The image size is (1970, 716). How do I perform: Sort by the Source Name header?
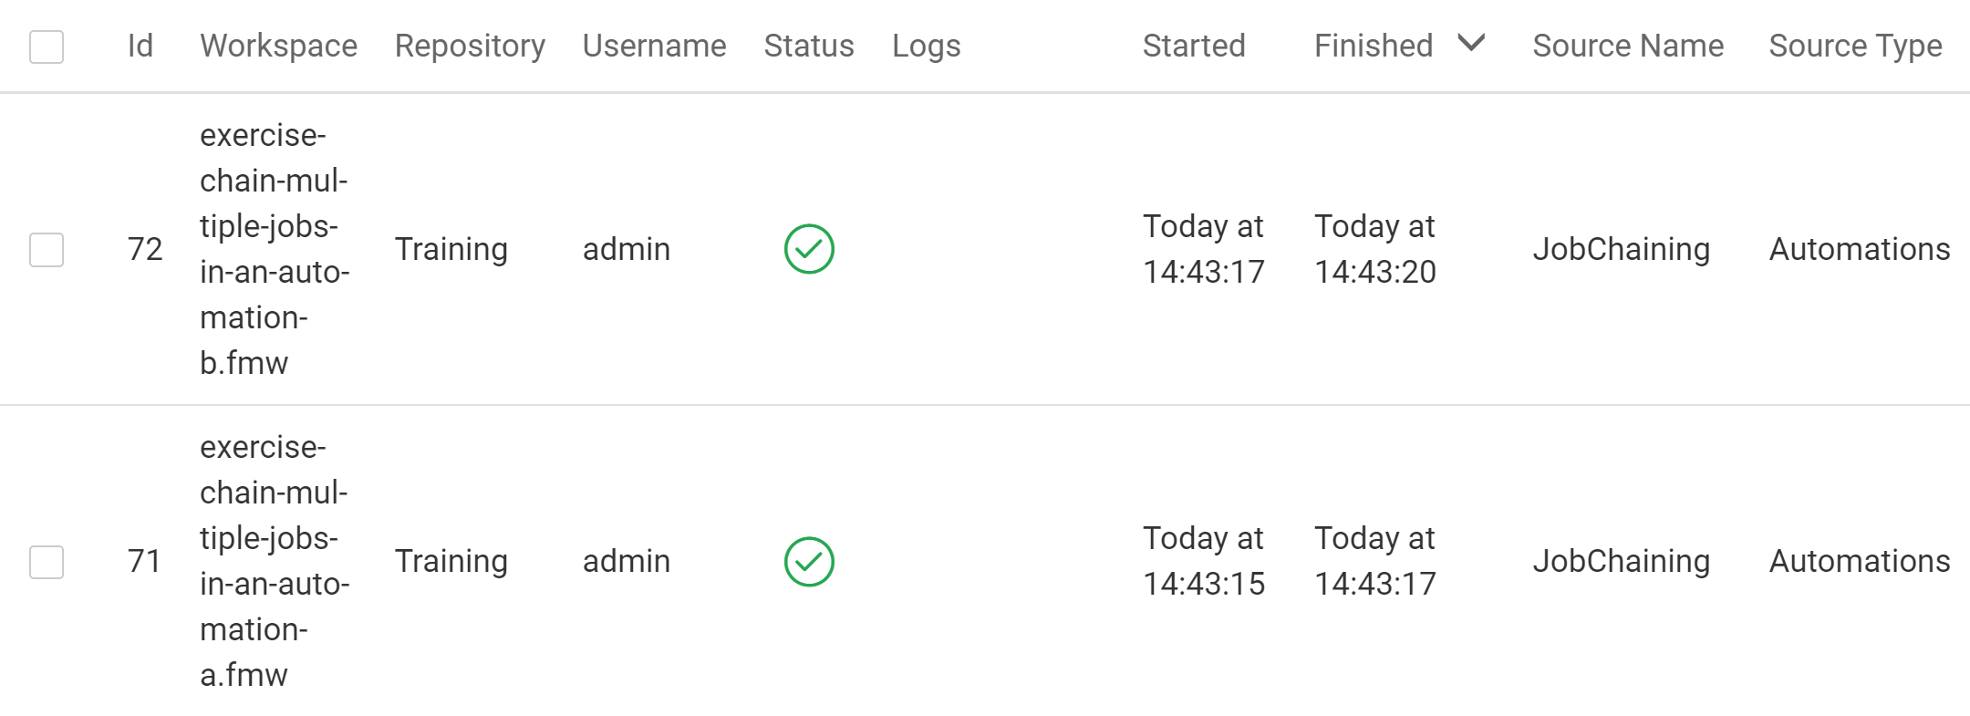[1627, 46]
